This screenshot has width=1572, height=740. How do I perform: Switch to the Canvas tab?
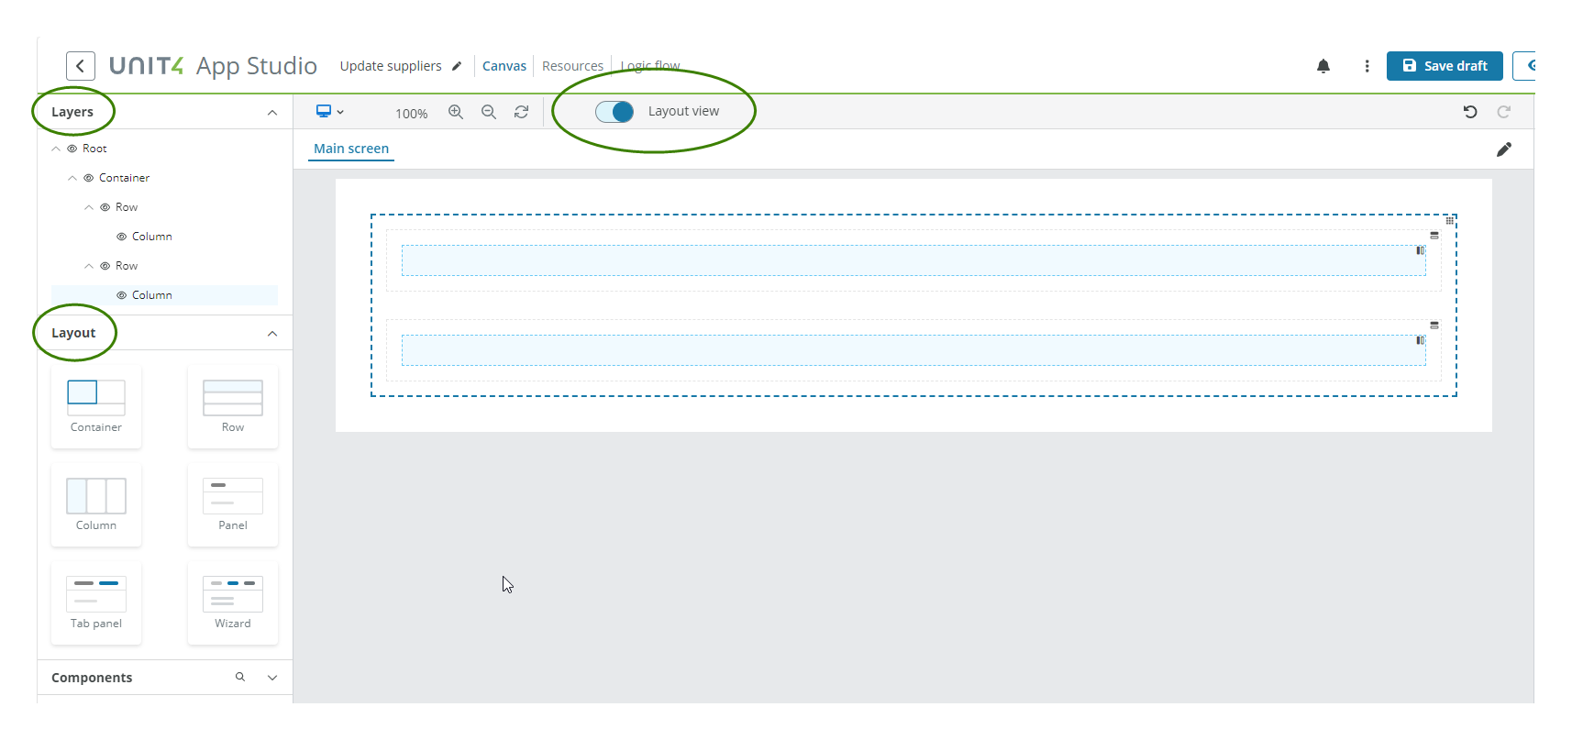[x=504, y=66]
